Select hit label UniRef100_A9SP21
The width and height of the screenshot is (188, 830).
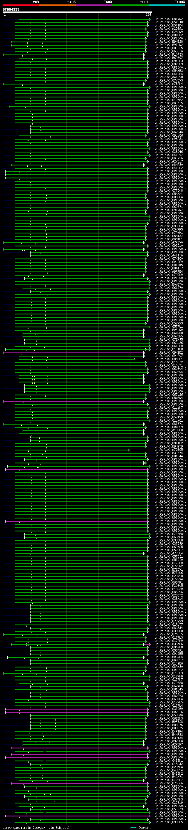pyautogui.click(x=169, y=139)
